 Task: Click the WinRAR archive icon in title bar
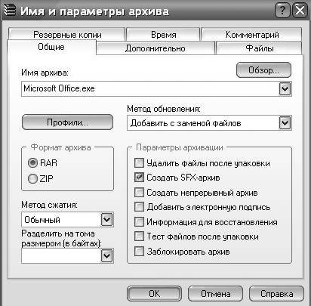pos(9,10)
